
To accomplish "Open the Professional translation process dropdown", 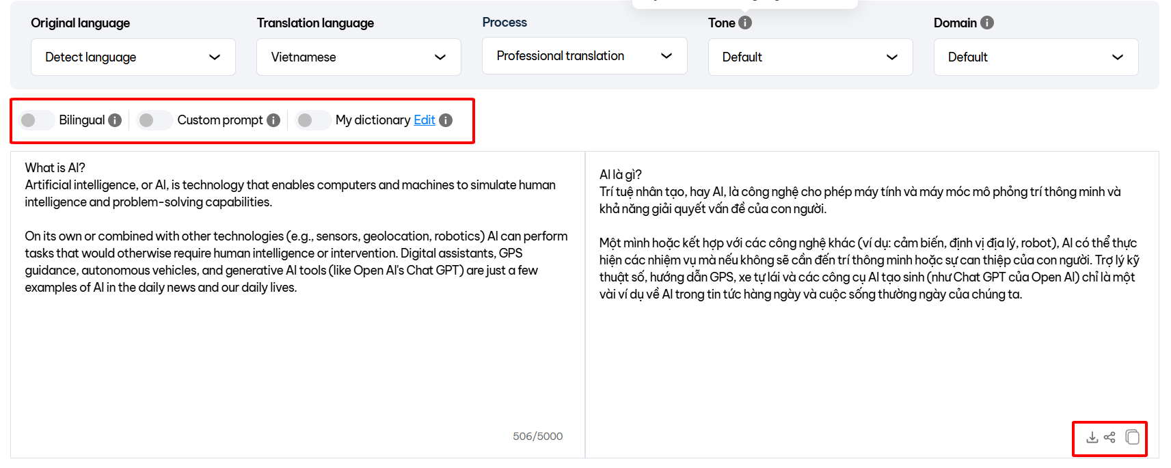I will coord(584,56).
